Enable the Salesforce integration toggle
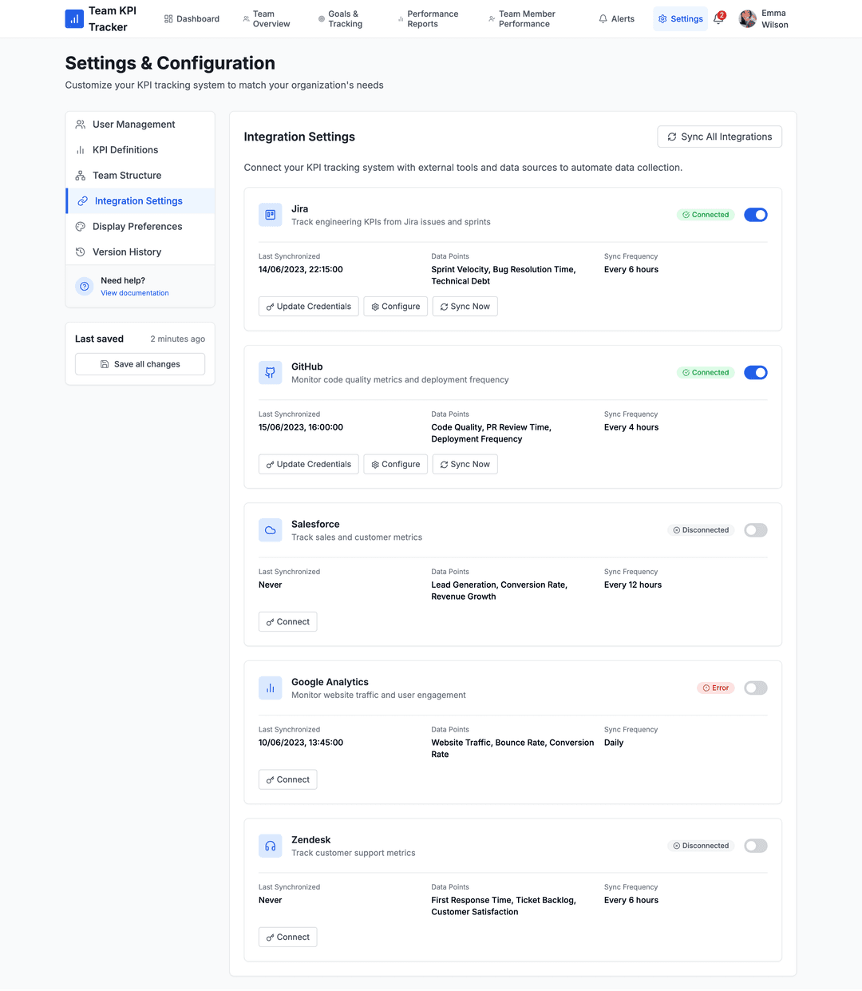Image resolution: width=862 pixels, height=991 pixels. pyautogui.click(x=755, y=529)
